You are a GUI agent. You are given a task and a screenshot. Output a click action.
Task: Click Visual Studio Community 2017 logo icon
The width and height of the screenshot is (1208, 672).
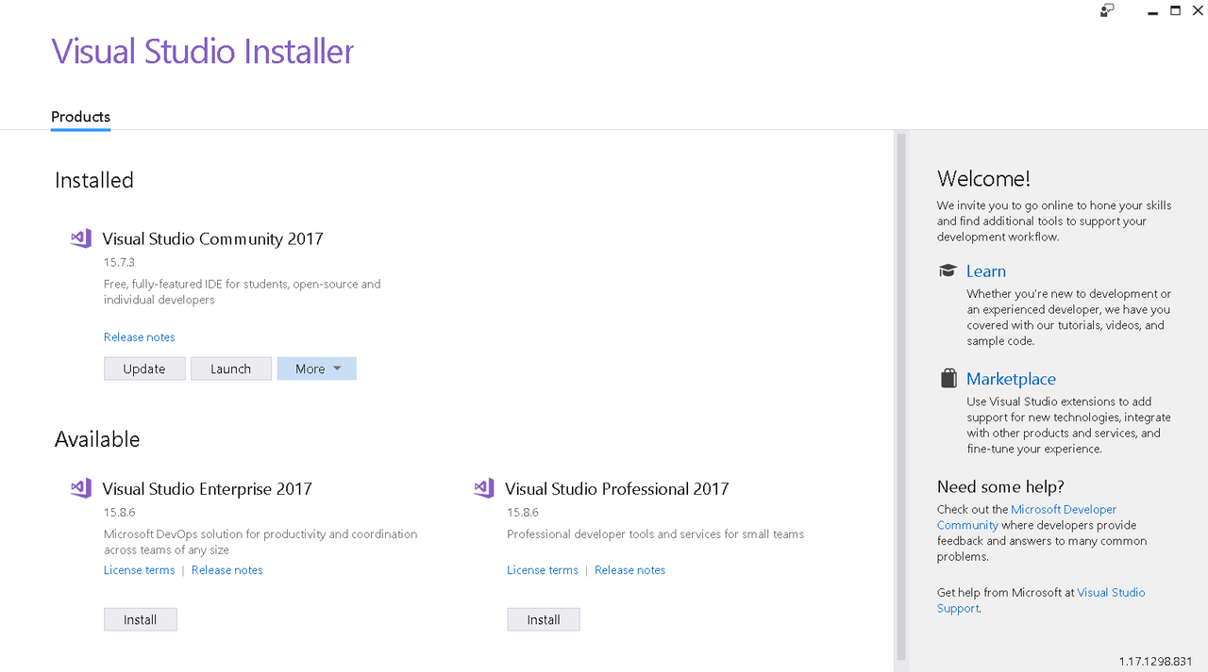point(81,238)
